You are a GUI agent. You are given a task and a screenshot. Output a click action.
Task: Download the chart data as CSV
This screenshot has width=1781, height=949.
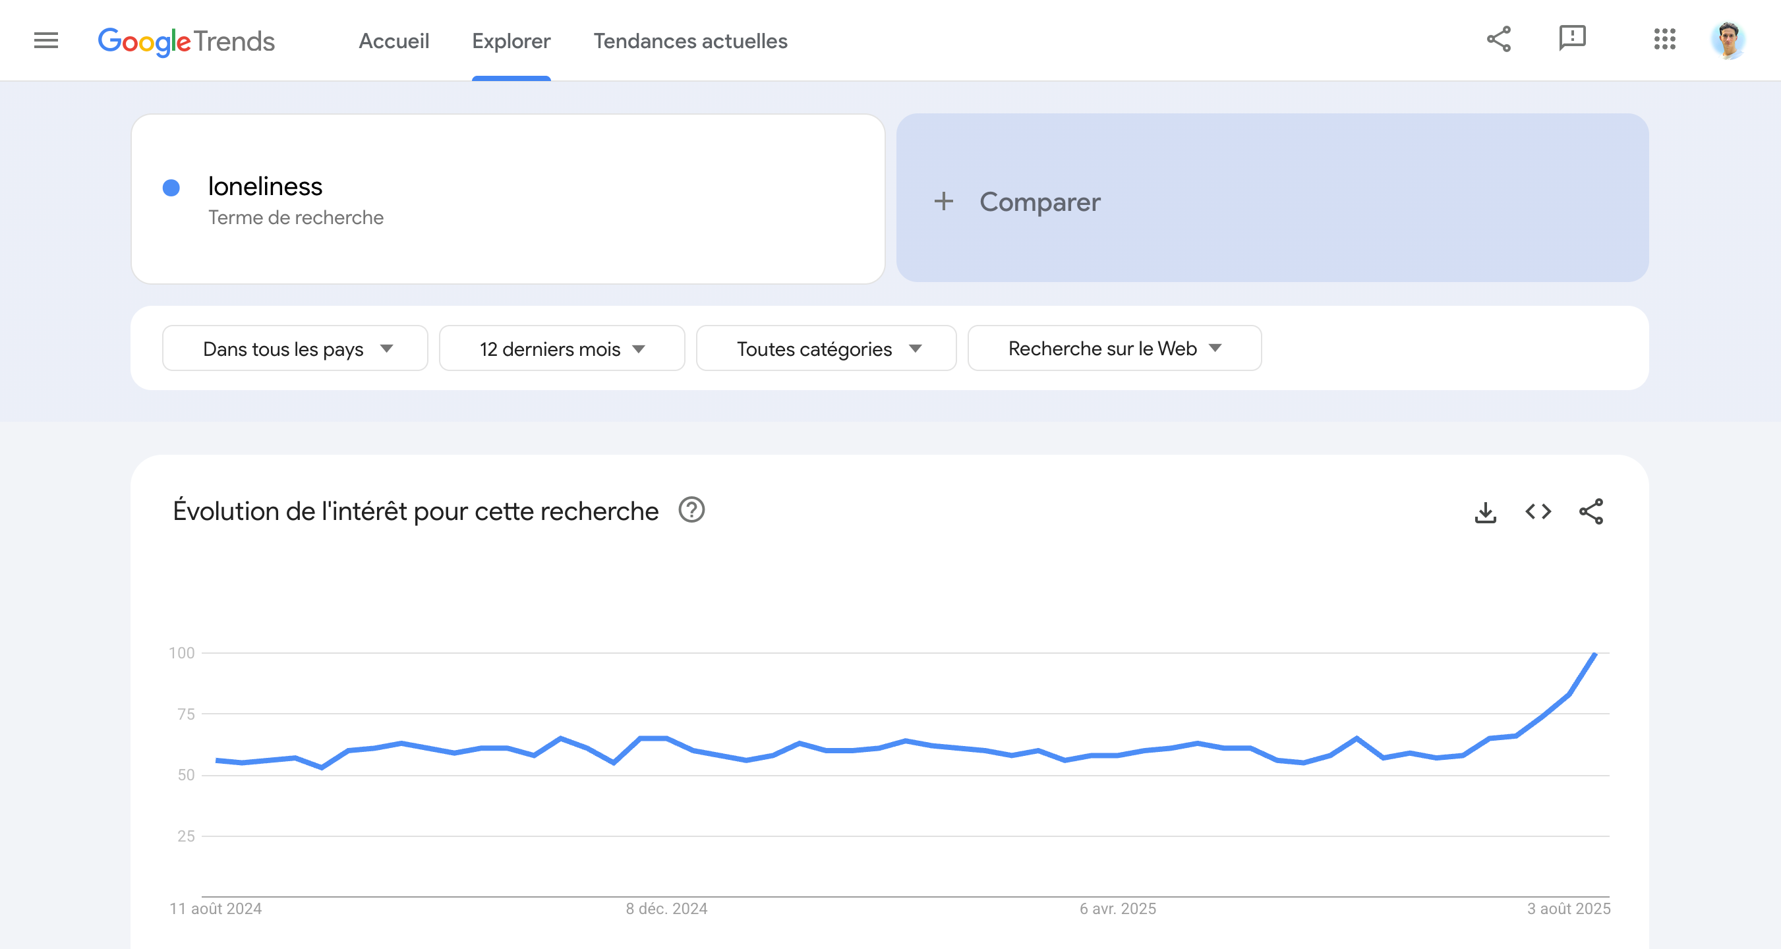[x=1485, y=512]
